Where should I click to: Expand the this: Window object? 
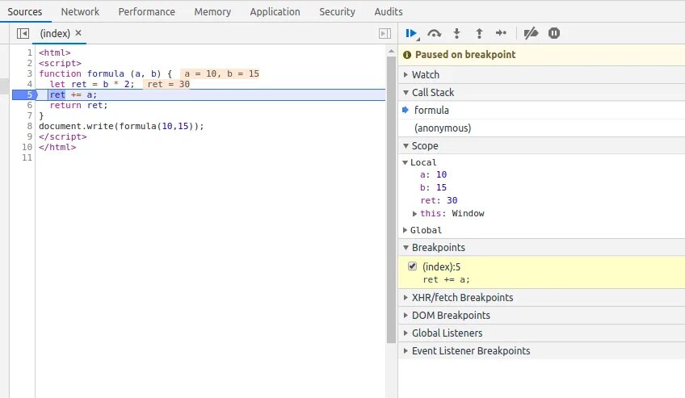414,213
